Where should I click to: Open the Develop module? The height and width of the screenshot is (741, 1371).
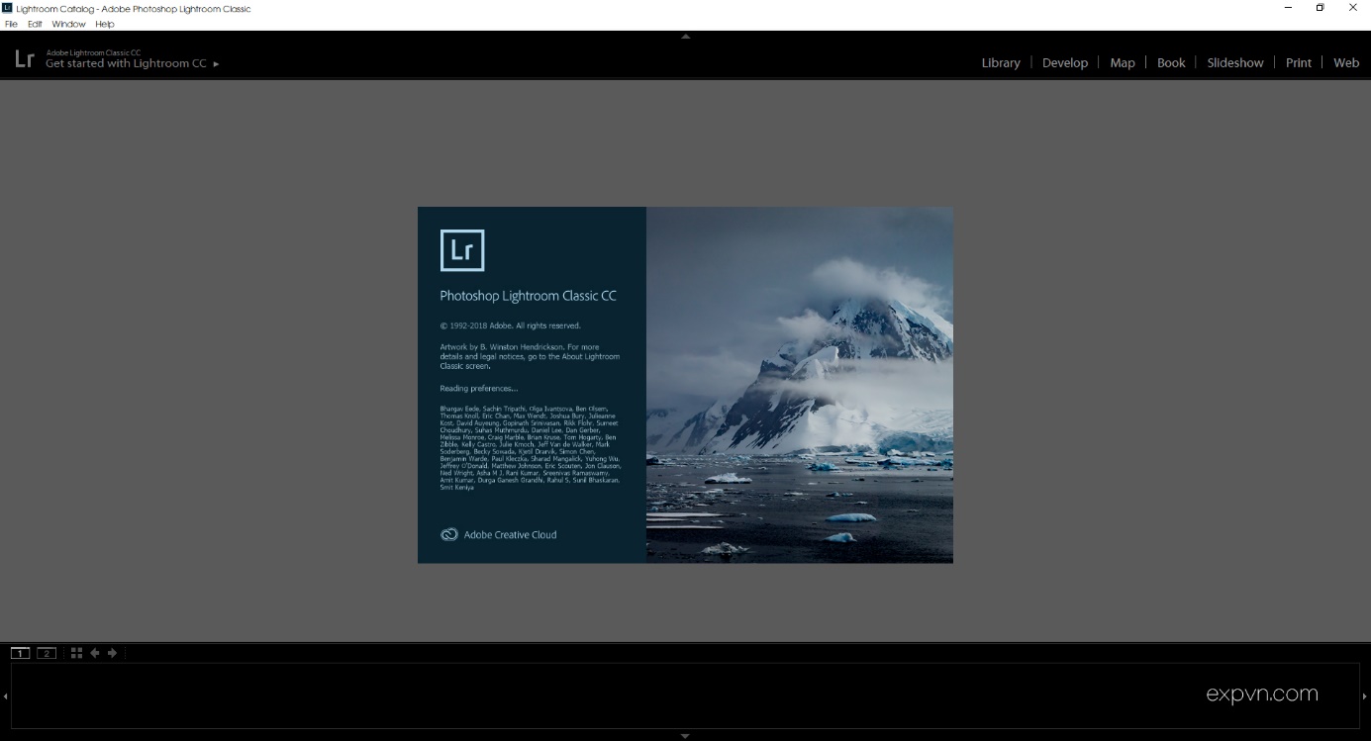tap(1065, 62)
